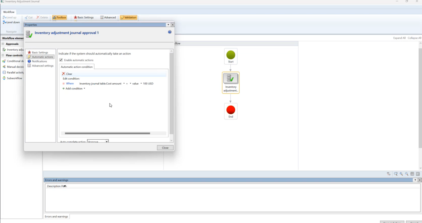422x223 pixels.
Task: Click the Where condition link
Action: 70,83
